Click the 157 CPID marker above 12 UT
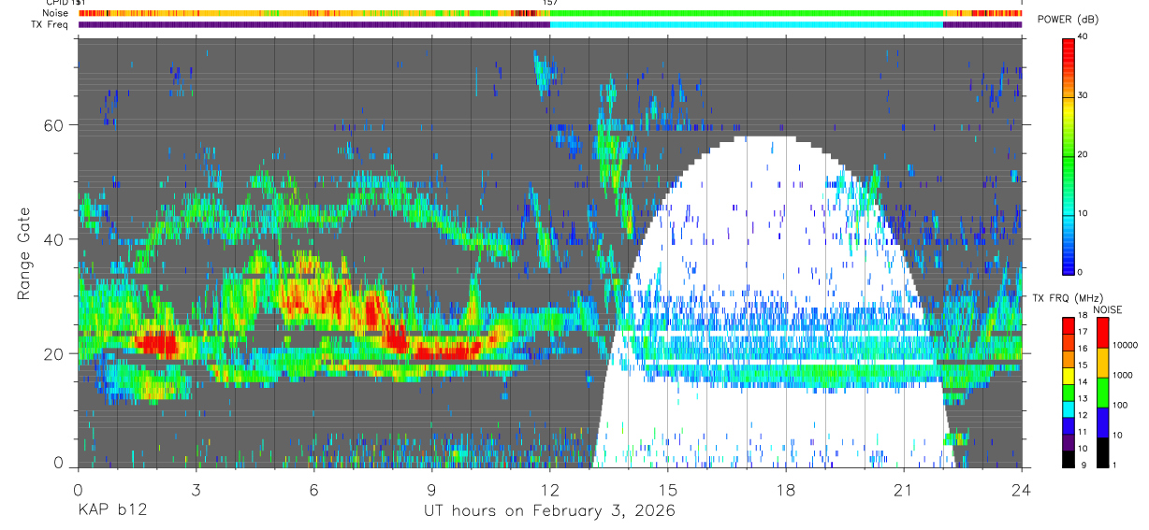This screenshot has height=530, width=1149. coord(550,3)
